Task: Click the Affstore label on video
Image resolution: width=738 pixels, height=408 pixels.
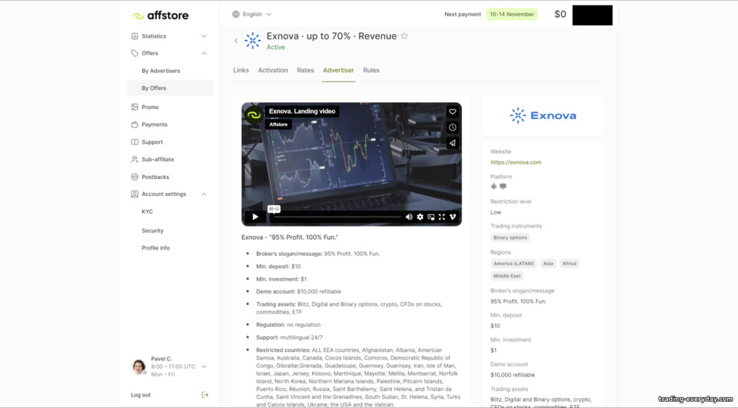Action: (x=278, y=124)
